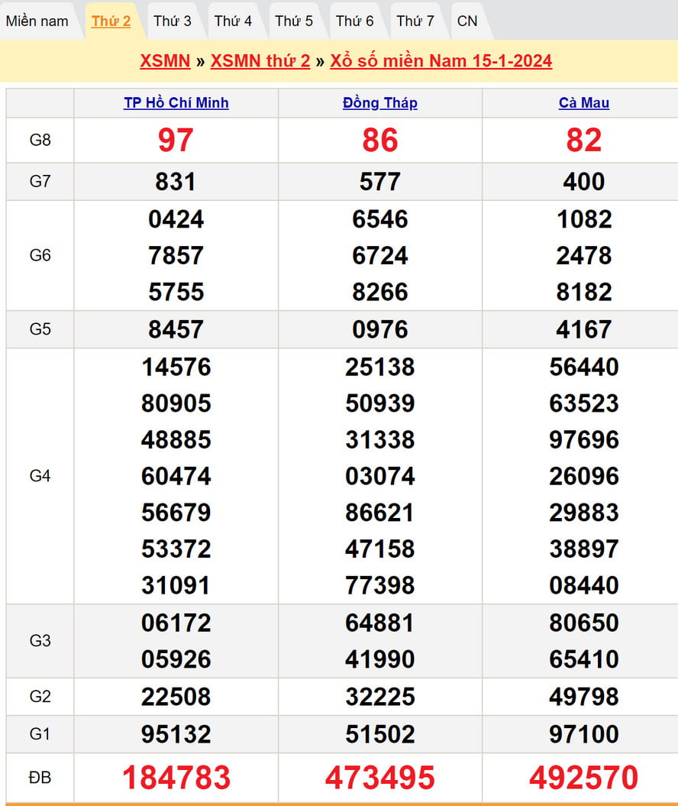Show the Thứ 6 results tab
The image size is (678, 806).
coord(355,21)
